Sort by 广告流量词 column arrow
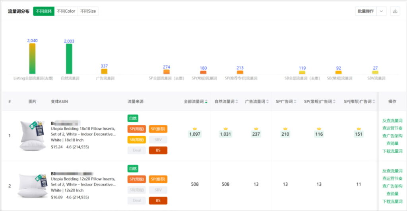Image resolution: width=407 pixels, height=211 pixels. [267, 102]
